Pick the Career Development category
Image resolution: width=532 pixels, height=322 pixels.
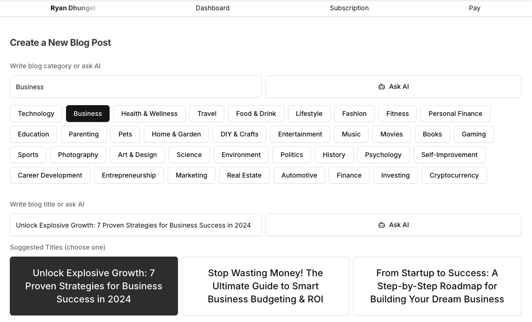click(x=50, y=175)
